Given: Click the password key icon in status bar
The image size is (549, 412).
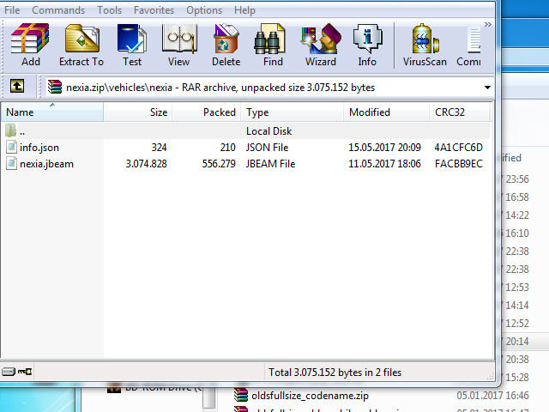Looking at the screenshot, I should click(25, 372).
